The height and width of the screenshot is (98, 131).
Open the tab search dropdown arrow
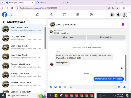coord(3,3)
